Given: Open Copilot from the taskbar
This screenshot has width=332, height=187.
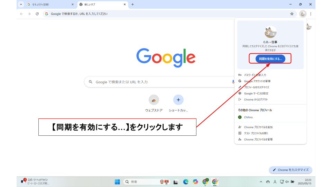Looking at the screenshot, I should [x=195, y=182].
